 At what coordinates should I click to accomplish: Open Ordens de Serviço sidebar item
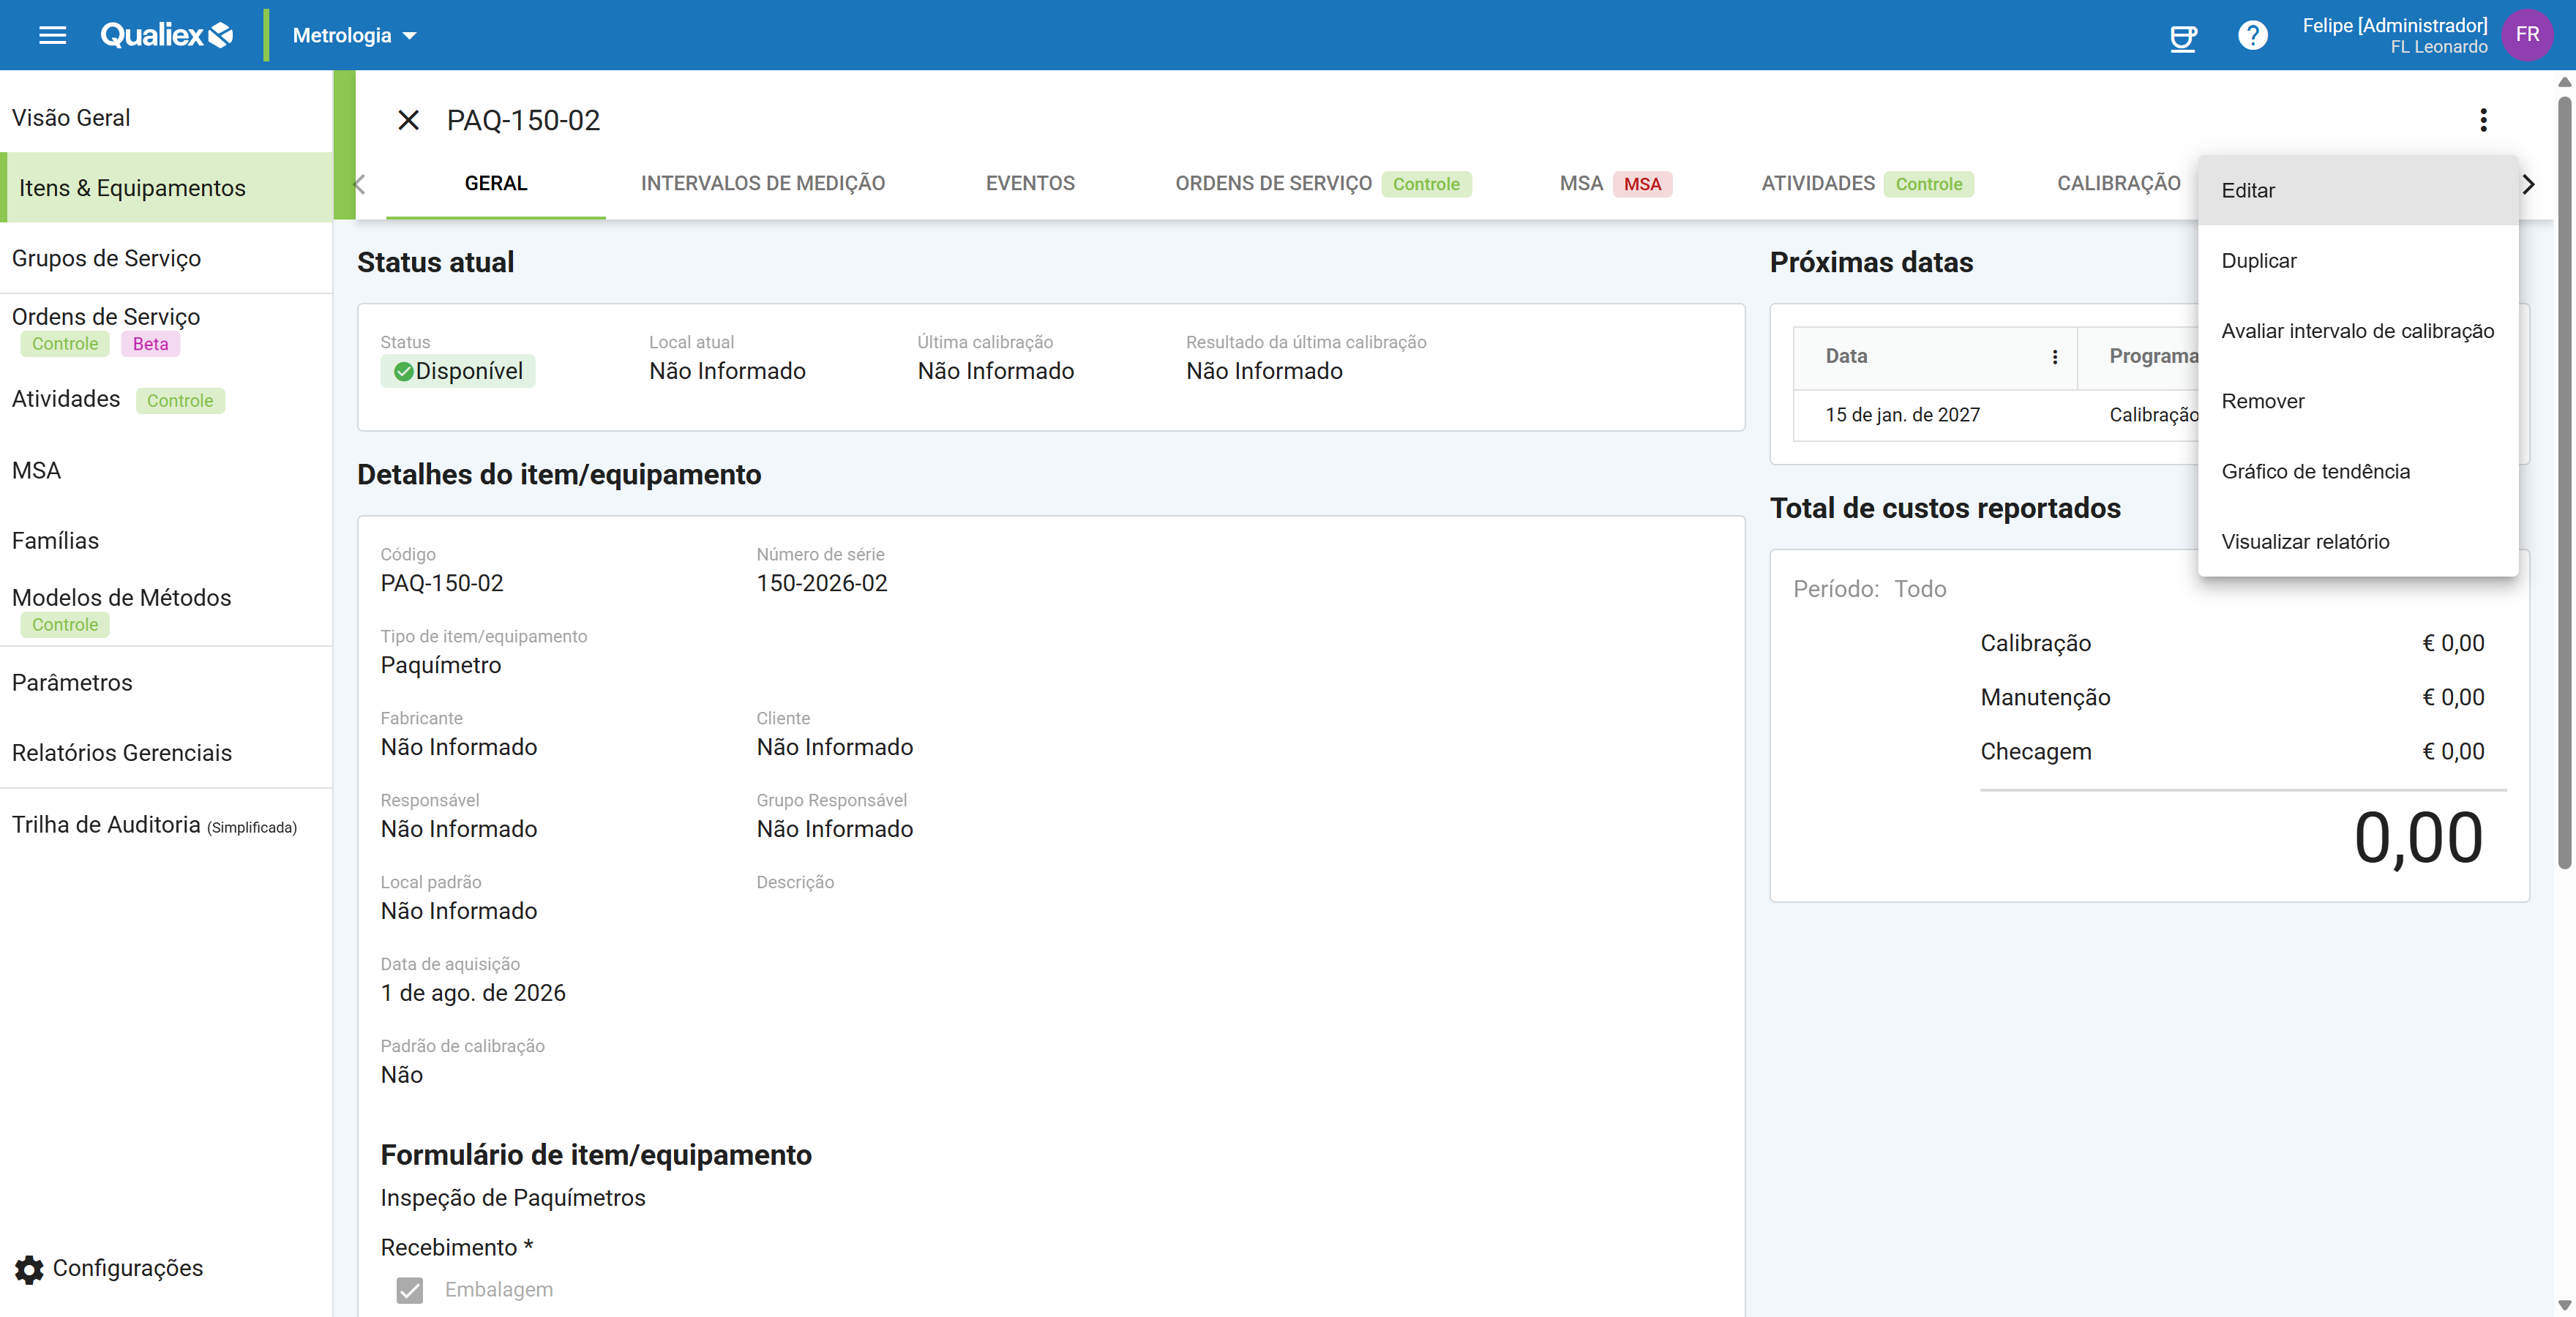(166, 329)
